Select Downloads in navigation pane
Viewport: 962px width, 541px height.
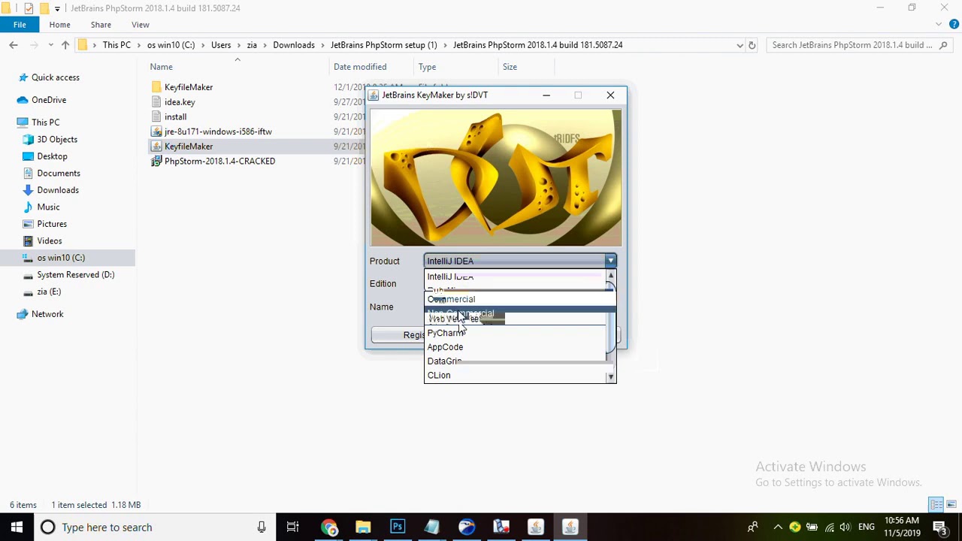[58, 190]
